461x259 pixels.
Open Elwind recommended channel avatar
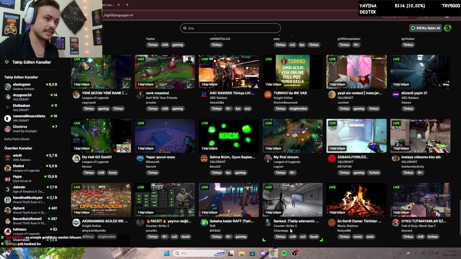pyautogui.click(x=8, y=168)
